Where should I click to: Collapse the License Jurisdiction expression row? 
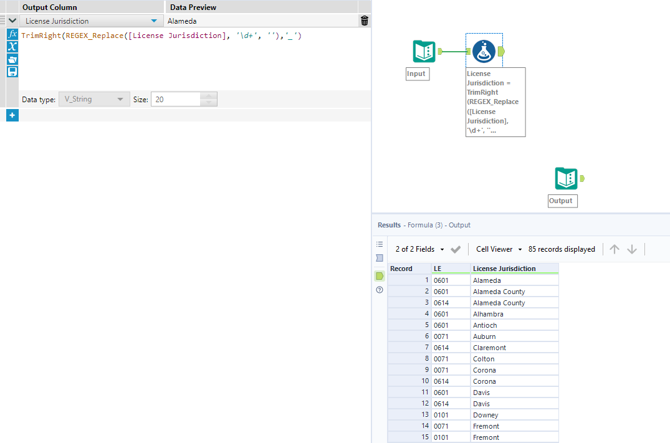tap(12, 21)
